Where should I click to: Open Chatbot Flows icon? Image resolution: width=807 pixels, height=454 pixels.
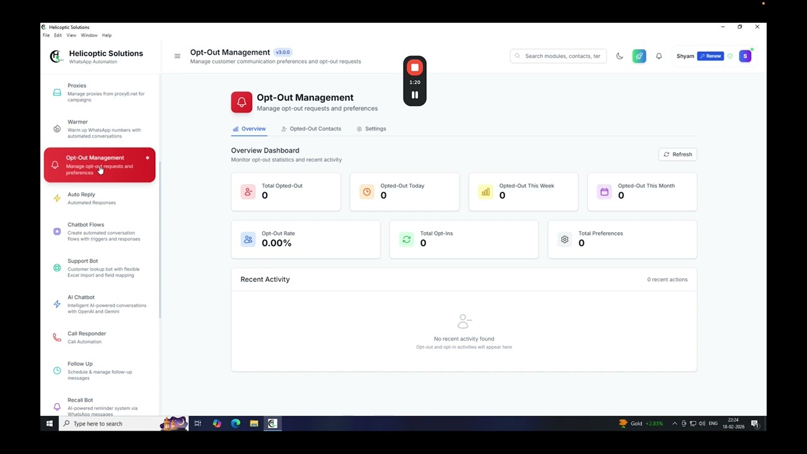click(57, 231)
